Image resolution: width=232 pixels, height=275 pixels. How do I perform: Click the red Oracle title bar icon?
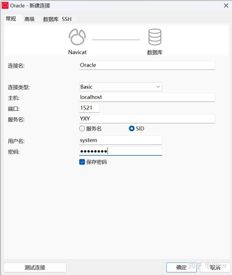tap(5, 5)
